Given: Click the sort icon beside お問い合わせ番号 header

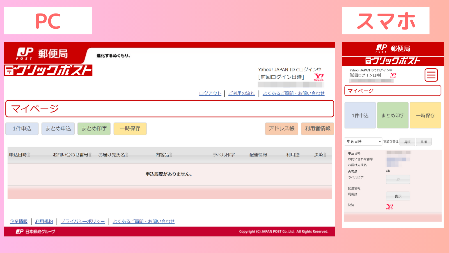Looking at the screenshot, I should pos(90,155).
